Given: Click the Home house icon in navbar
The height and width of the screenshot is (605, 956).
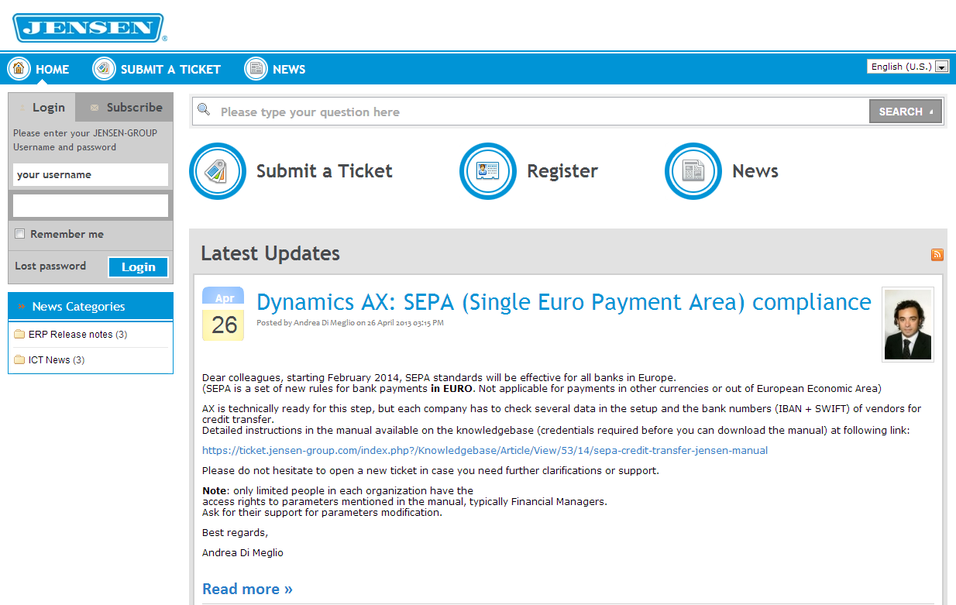Looking at the screenshot, I should click(19, 69).
